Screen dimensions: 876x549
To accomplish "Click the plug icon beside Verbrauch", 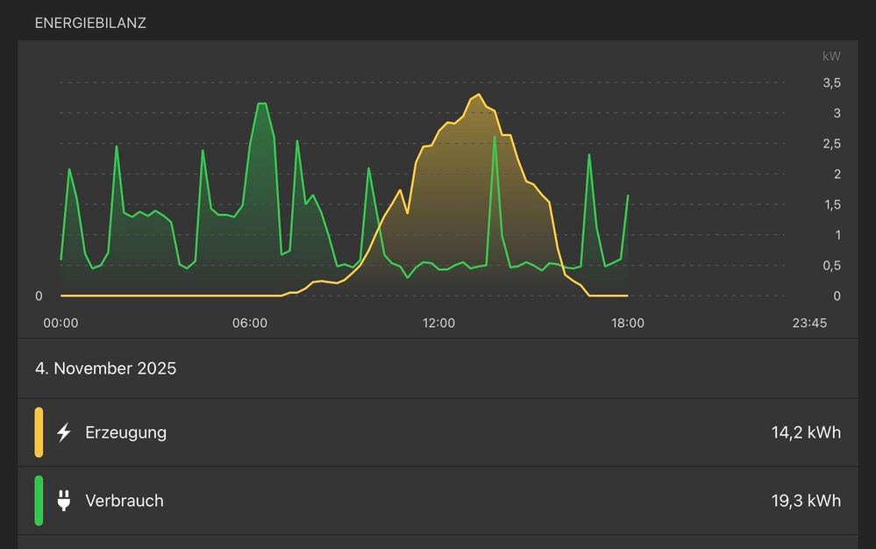I will click(63, 501).
